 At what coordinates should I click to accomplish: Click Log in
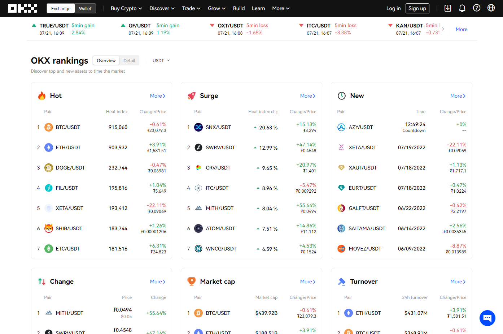tap(393, 8)
